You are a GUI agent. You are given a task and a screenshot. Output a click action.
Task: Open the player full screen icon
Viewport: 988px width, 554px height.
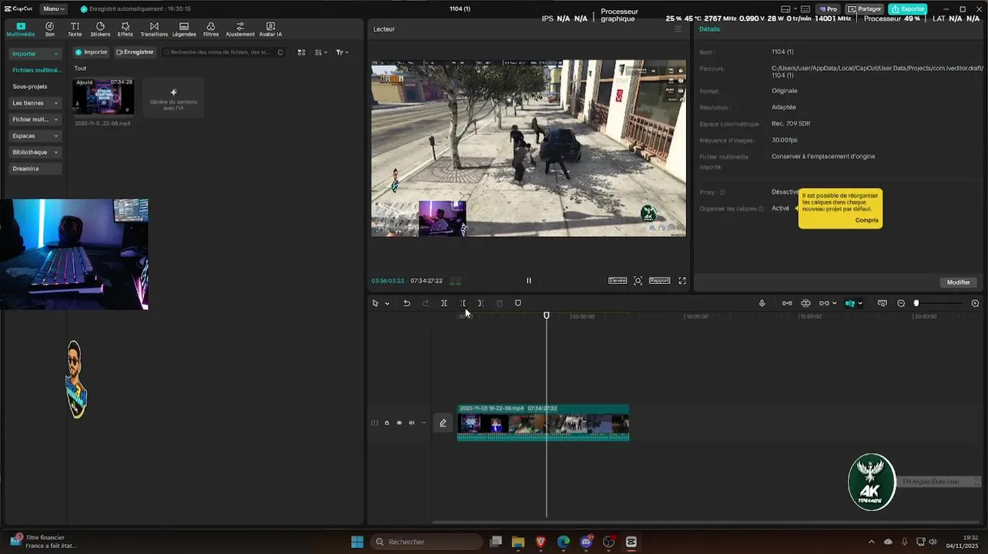pyautogui.click(x=682, y=281)
